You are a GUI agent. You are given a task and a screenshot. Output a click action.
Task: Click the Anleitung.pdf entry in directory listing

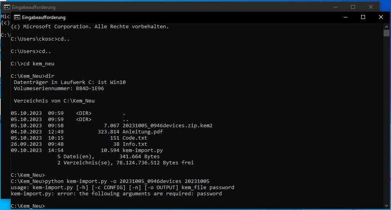(142, 132)
